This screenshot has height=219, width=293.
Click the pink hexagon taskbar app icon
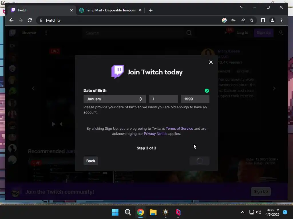pos(178,212)
